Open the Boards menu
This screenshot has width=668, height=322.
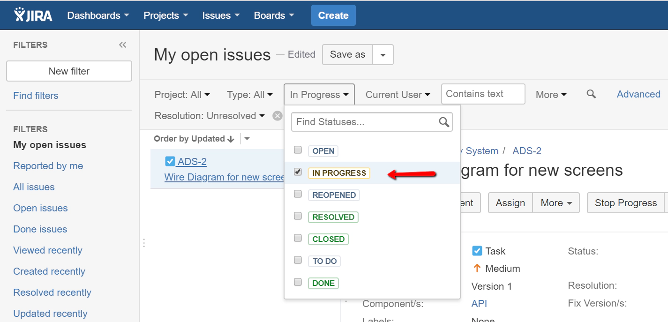pos(273,15)
